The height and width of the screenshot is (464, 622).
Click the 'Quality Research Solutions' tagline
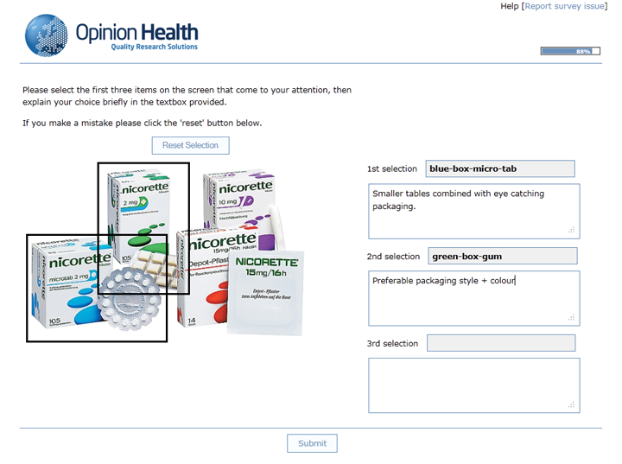pyautogui.click(x=155, y=47)
